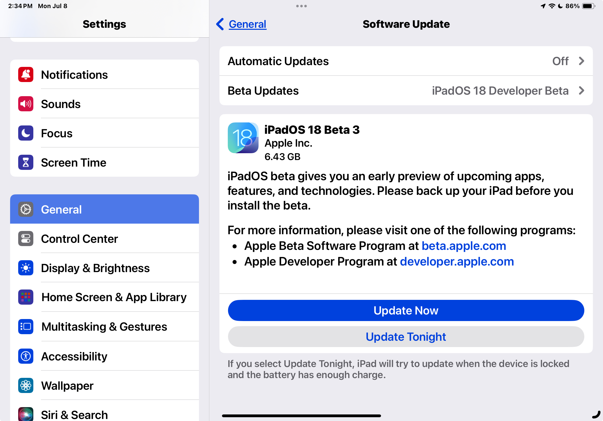Viewport: 603px width, 421px height.
Task: Click the iPadOS 18 update icon
Action: (x=243, y=138)
